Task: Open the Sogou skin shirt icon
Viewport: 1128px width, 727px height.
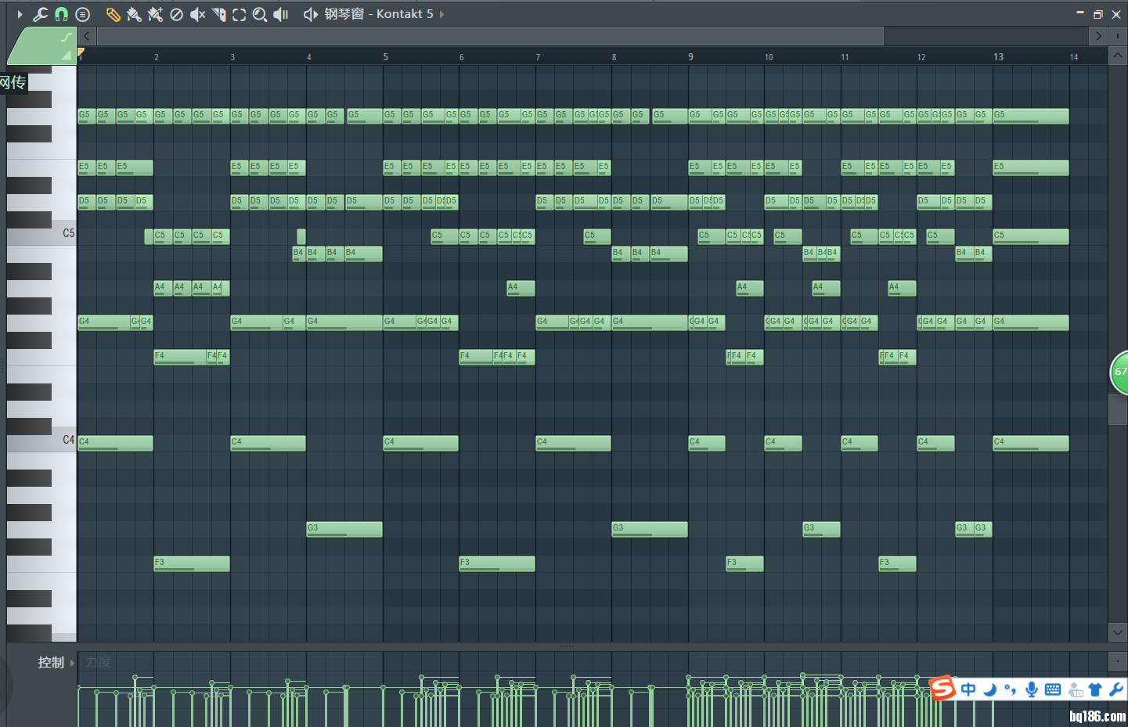Action: (1095, 689)
